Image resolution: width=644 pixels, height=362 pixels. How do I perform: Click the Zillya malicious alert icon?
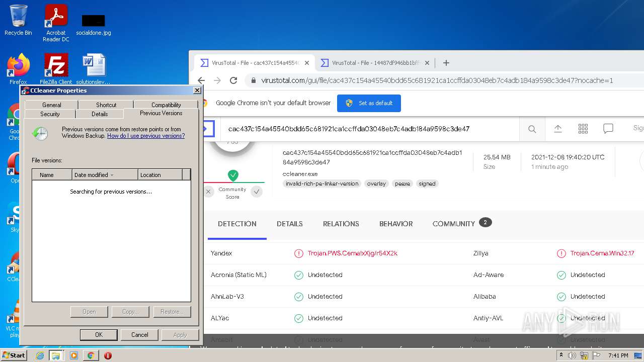(x=561, y=253)
